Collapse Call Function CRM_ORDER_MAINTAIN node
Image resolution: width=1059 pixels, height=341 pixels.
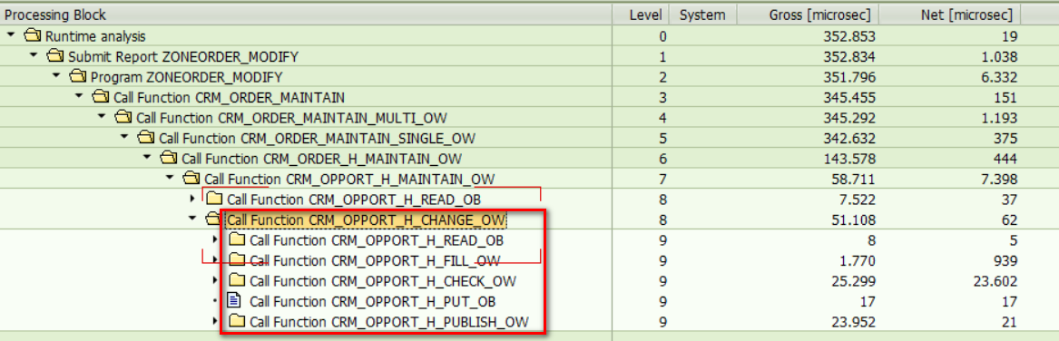(79, 96)
